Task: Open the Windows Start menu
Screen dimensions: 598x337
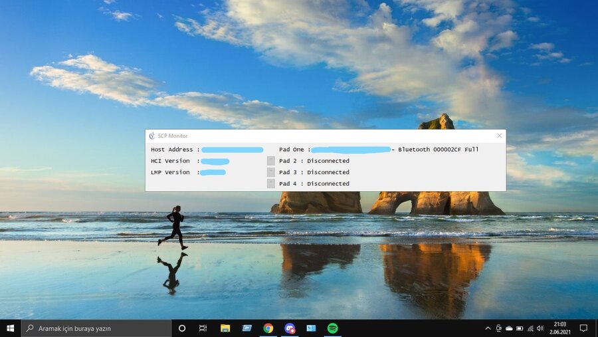Action: [x=10, y=328]
